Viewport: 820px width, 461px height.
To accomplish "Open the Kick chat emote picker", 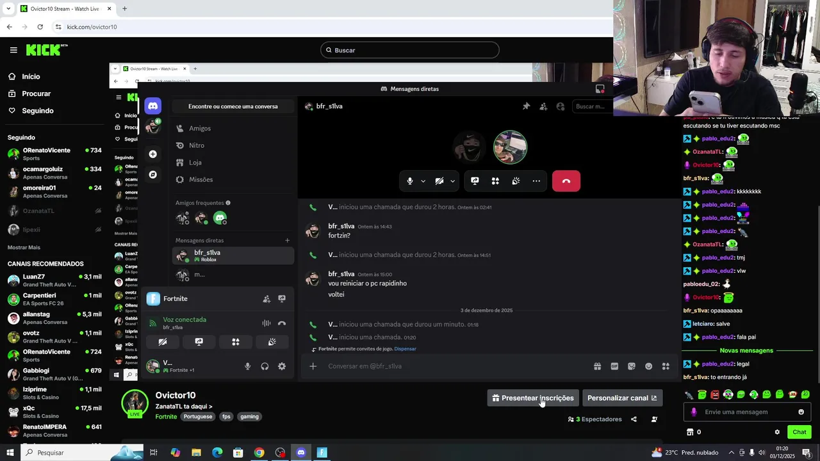I will (801, 412).
